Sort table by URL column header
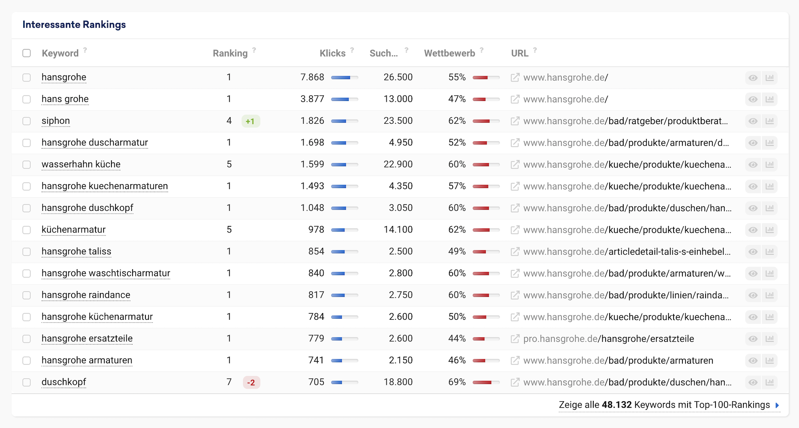The width and height of the screenshot is (799, 428). click(x=519, y=53)
